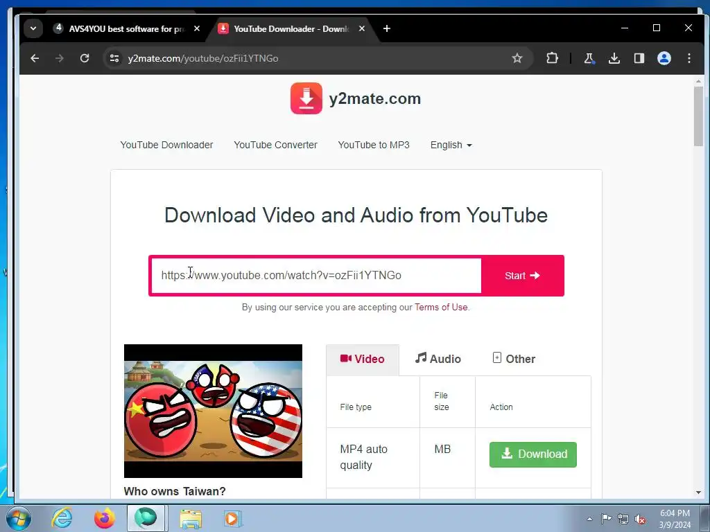Open the YouTube Converter nav link
Image resolution: width=710 pixels, height=532 pixels.
[x=275, y=145]
